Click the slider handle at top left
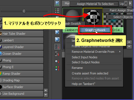Viewport: 134px width, 100px height. coord(24,11)
